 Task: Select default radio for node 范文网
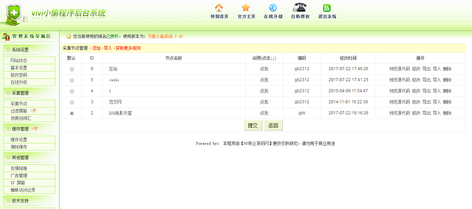click(x=72, y=102)
